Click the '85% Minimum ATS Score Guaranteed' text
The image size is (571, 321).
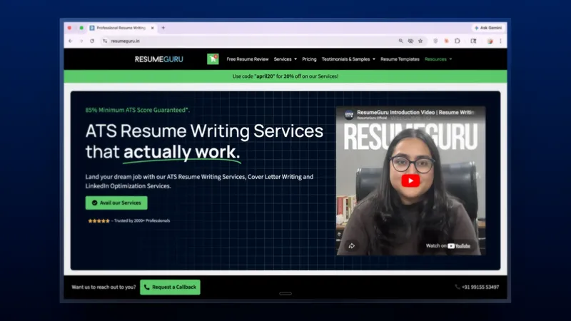[137, 110]
